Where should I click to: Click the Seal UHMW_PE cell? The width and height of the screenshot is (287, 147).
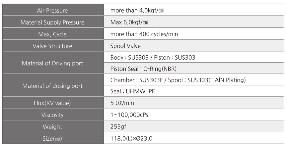194,91
